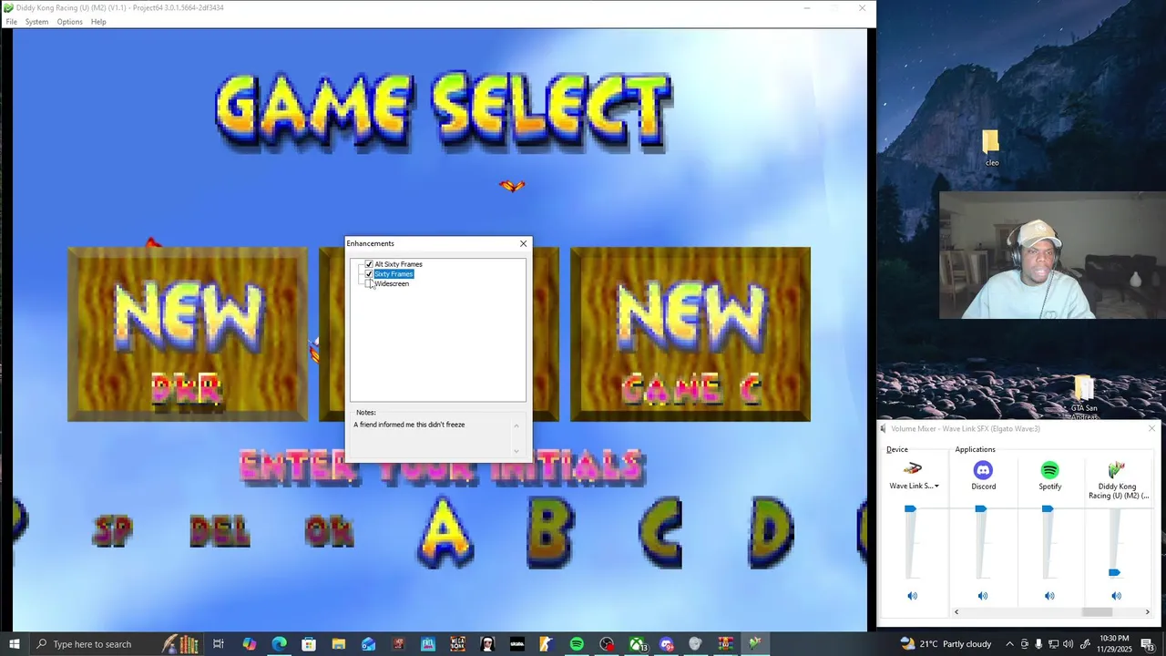1166x656 pixels.
Task: Open the Help menu in Project64
Action: (98, 22)
